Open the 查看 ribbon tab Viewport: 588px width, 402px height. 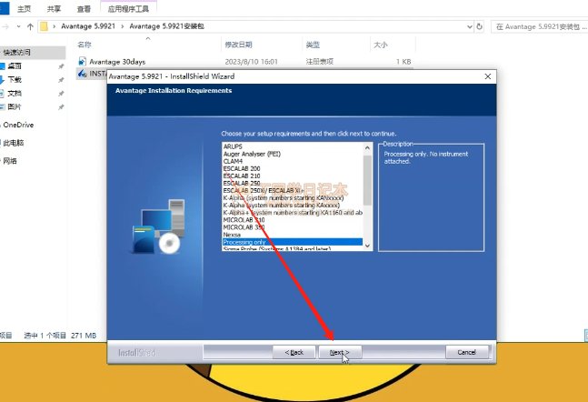84,8
